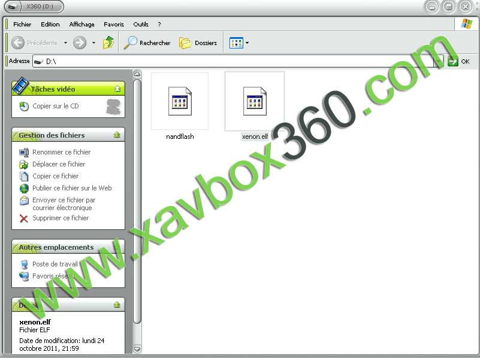
Task: Click the rename file icon
Action: tap(24, 152)
